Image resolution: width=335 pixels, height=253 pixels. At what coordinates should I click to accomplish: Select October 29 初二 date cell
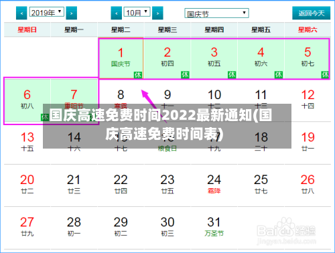121,228
